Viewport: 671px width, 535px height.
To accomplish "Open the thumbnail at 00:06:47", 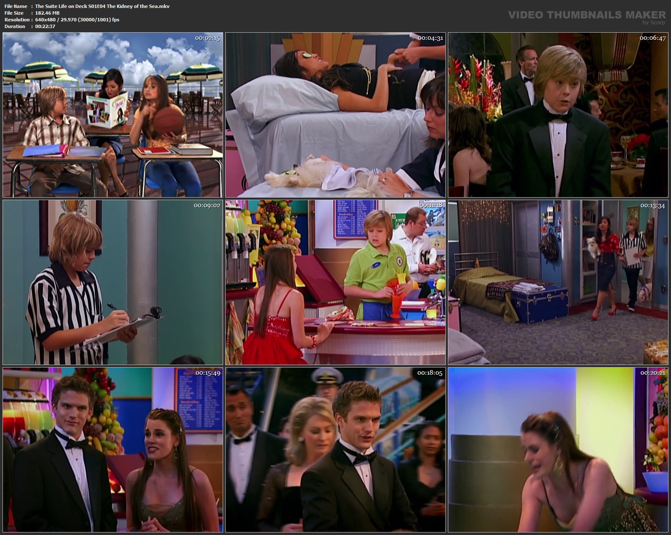I will click(x=558, y=115).
